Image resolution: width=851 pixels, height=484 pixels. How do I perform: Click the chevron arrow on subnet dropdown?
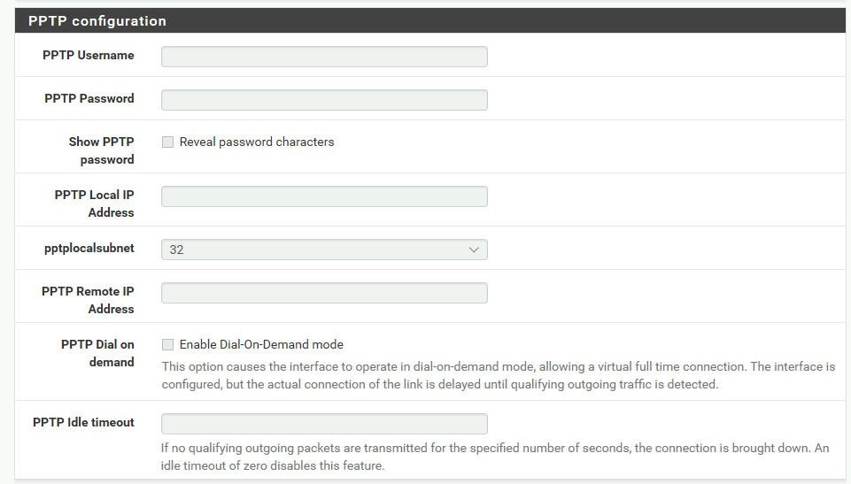click(x=473, y=250)
